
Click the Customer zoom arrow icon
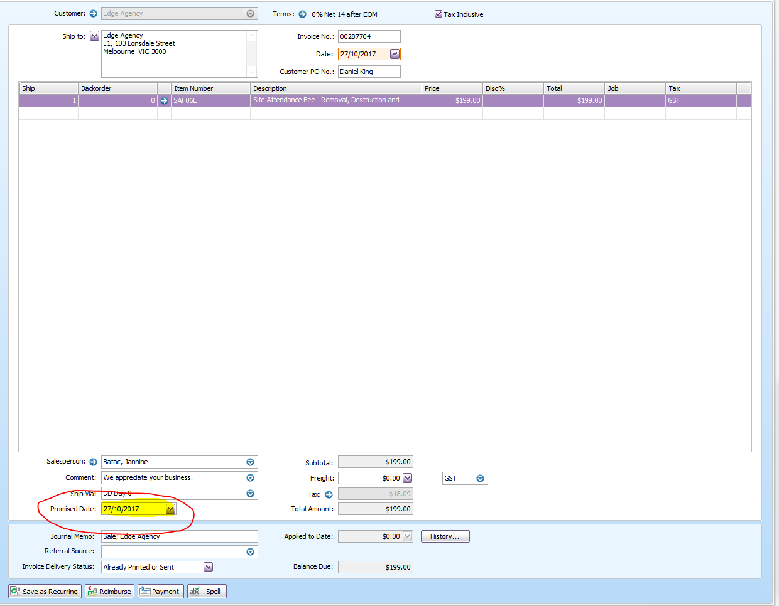93,13
